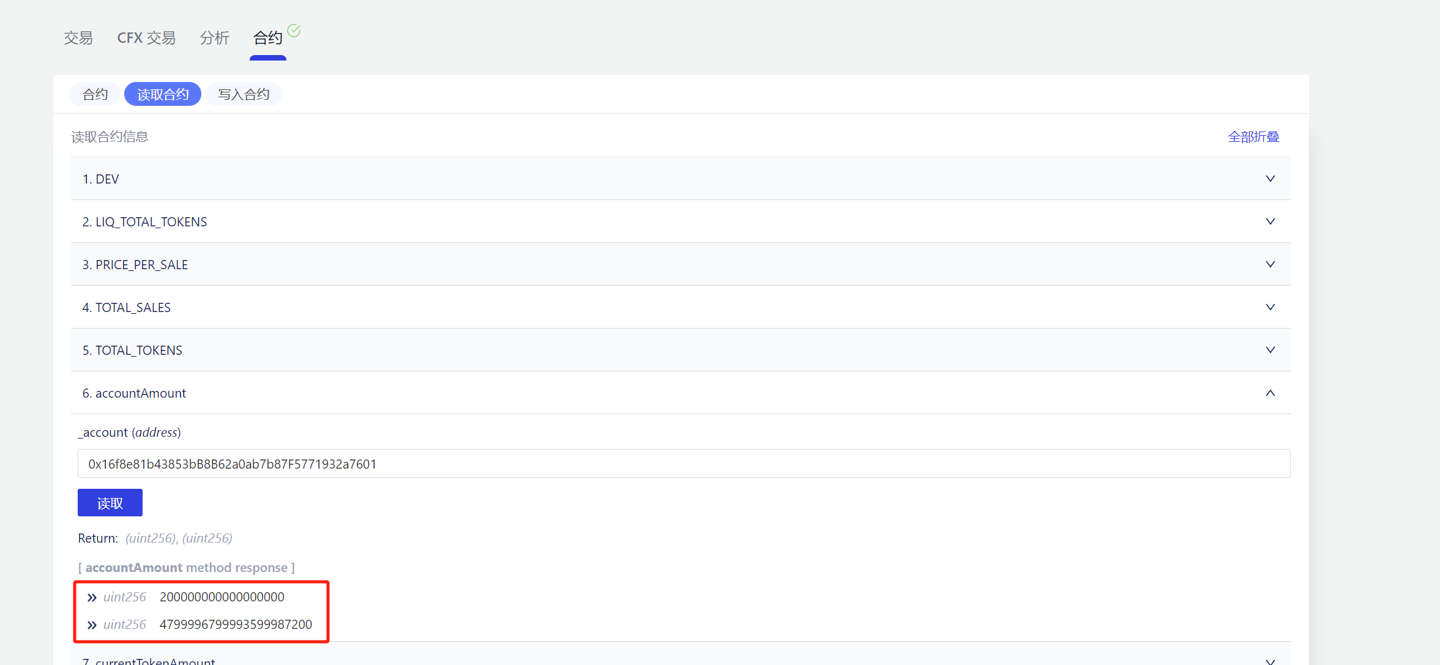Image resolution: width=1440 pixels, height=665 pixels.
Task: Select the 读取合约 sub-tab
Action: click(163, 94)
